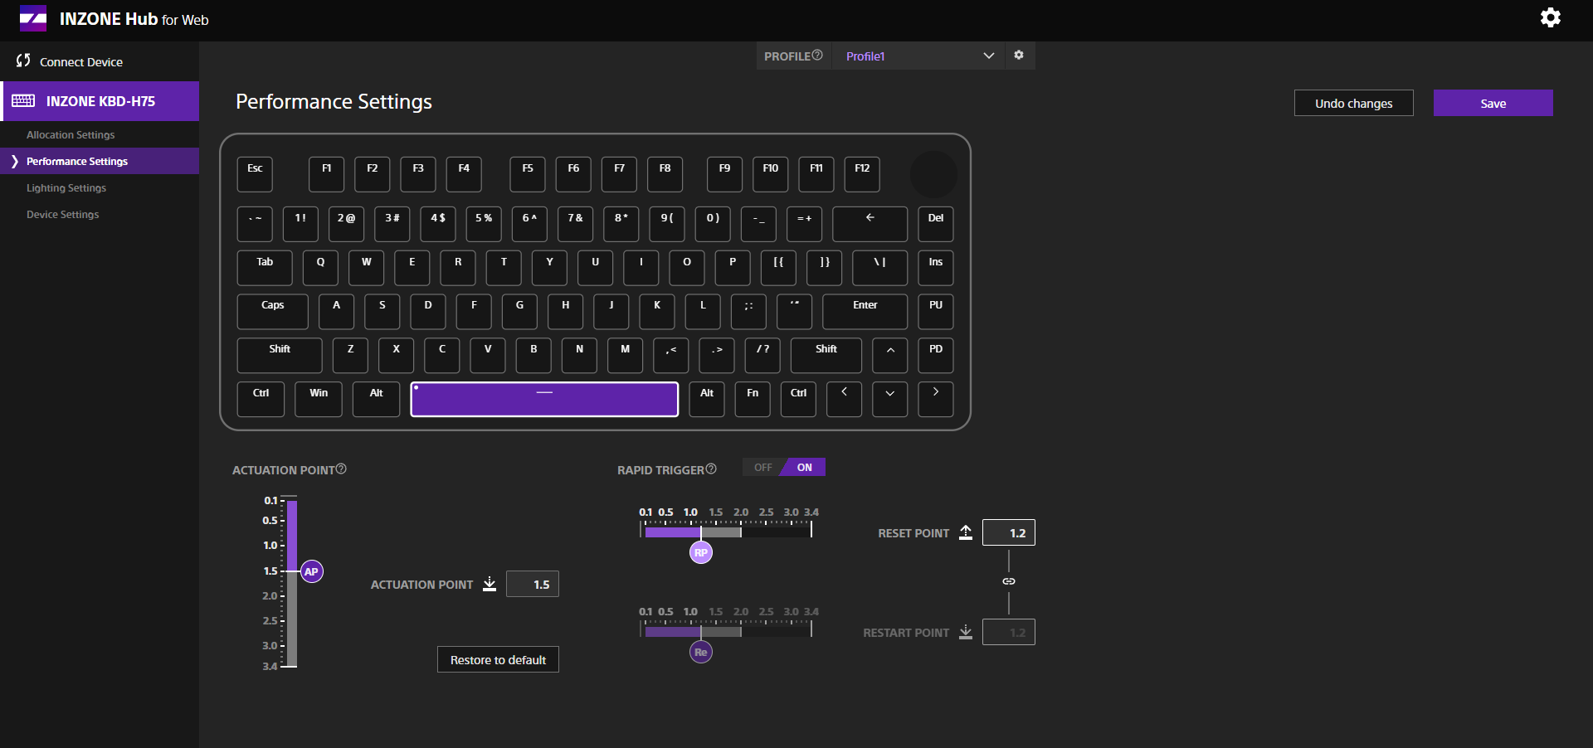Viewport: 1593px width, 748px height.
Task: Select the Enter key
Action: [865, 312]
